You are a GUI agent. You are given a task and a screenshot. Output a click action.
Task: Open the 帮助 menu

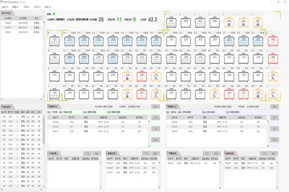[x=48, y=7]
